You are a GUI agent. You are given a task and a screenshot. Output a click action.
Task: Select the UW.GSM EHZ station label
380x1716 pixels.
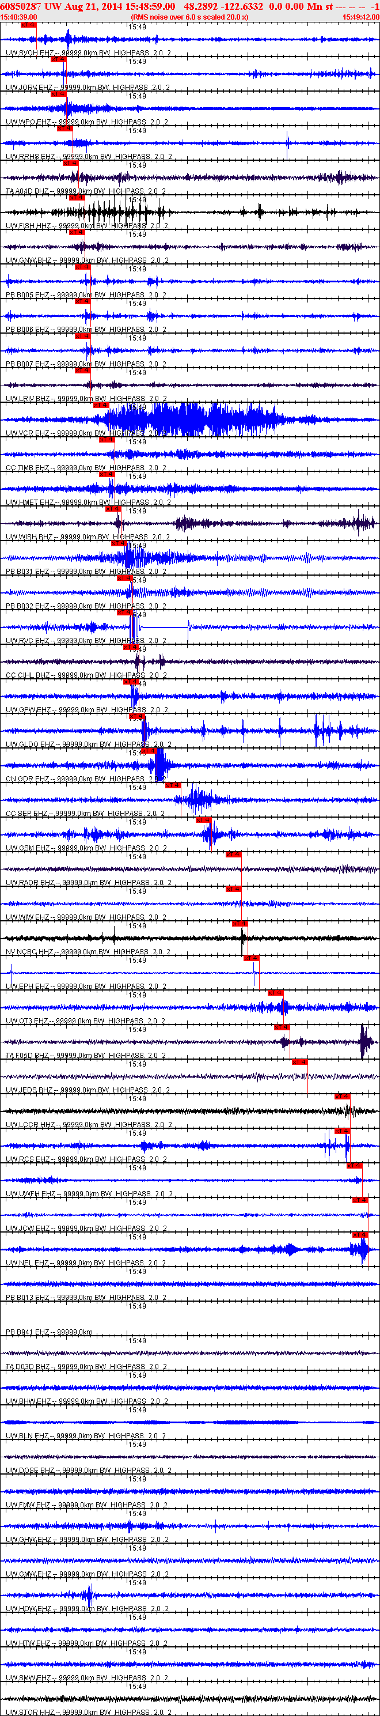pos(86,849)
